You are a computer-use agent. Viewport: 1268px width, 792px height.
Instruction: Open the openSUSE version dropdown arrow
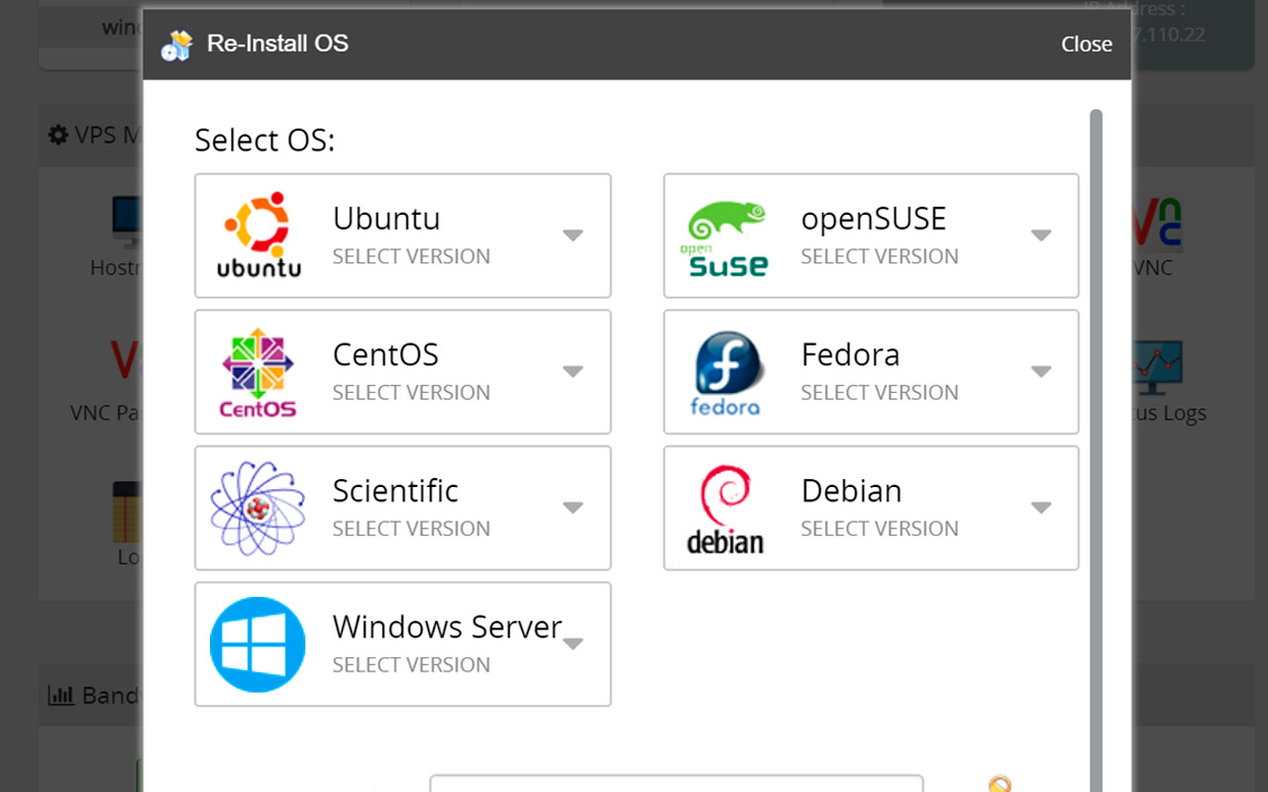coord(1040,236)
